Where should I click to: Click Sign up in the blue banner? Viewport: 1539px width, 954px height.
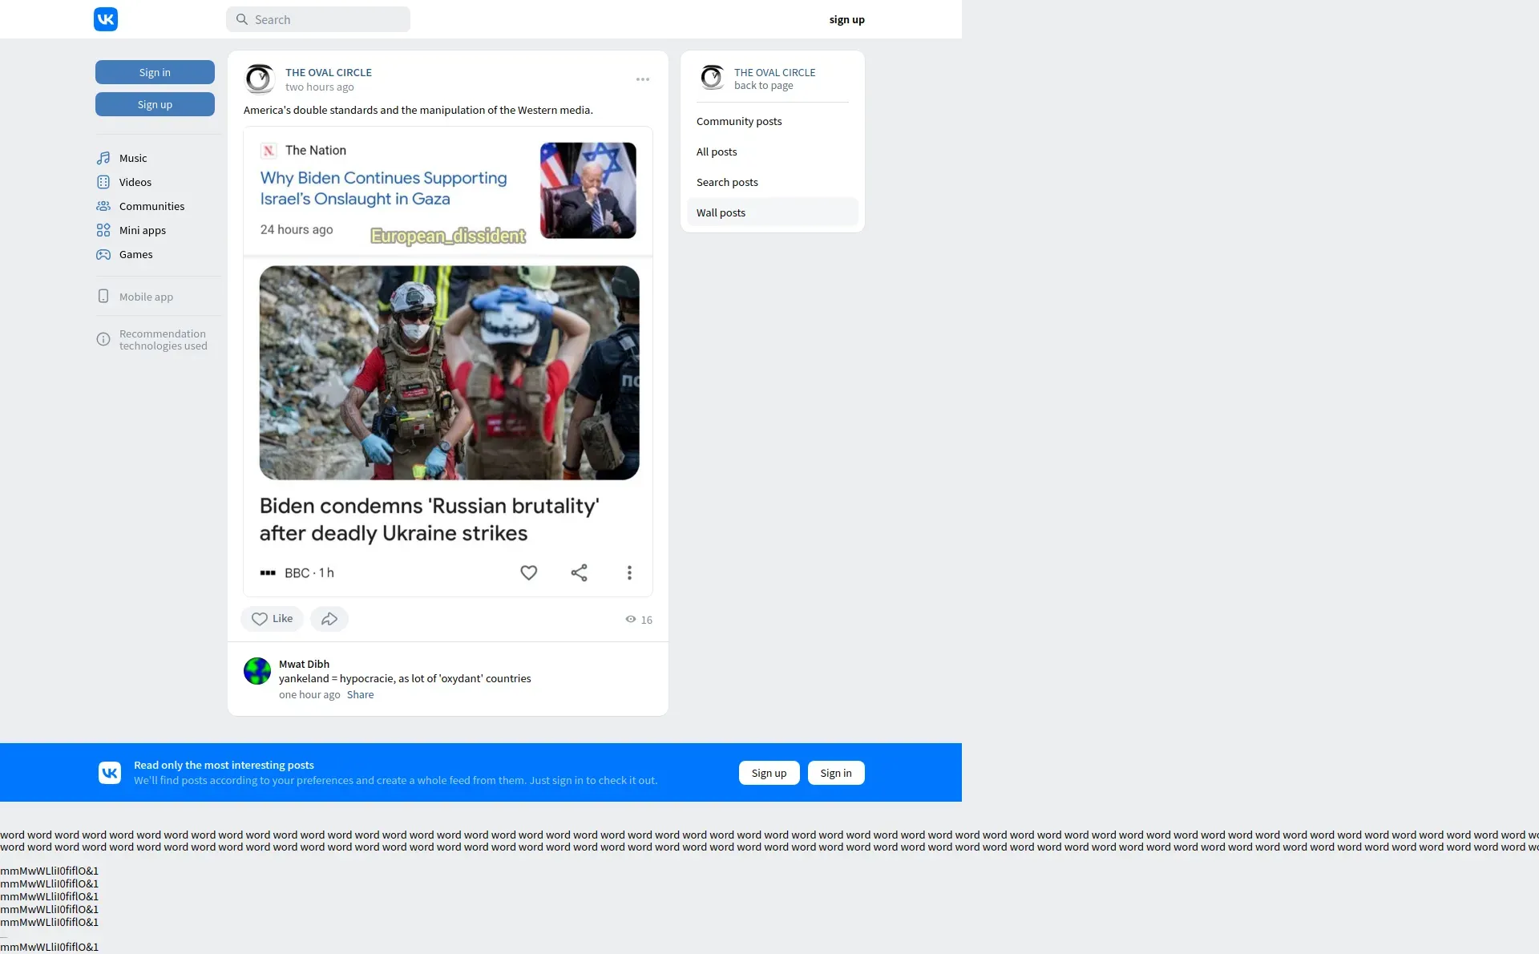(769, 773)
